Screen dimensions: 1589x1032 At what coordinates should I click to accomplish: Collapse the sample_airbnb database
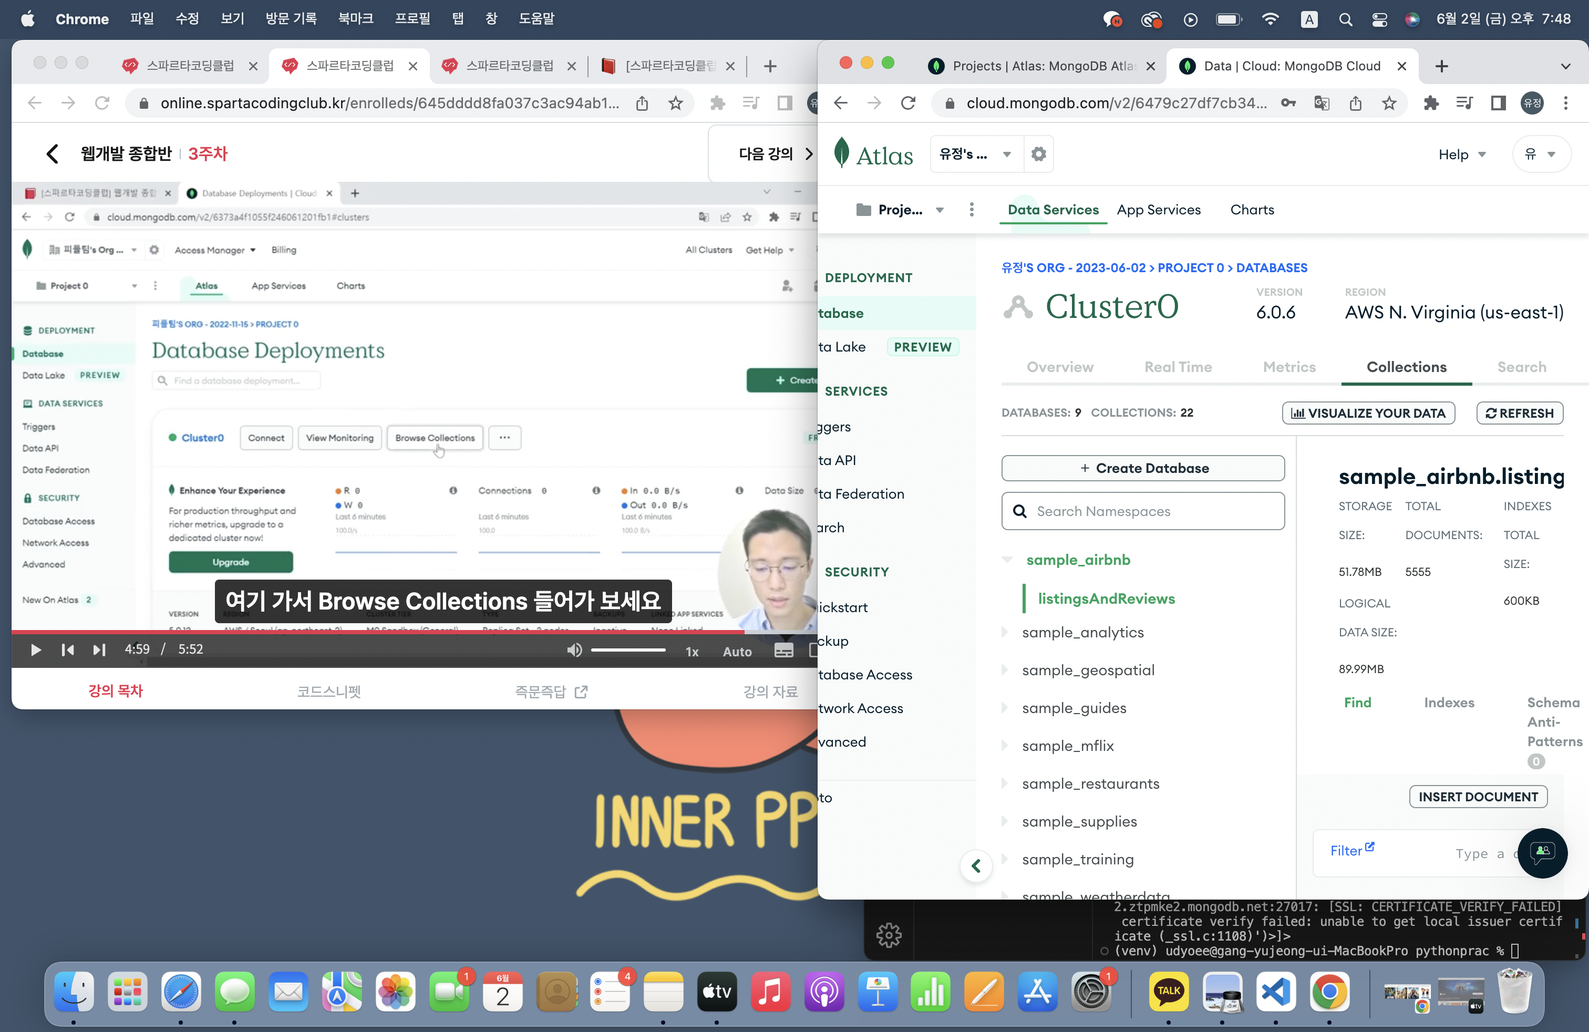pyautogui.click(x=1007, y=560)
